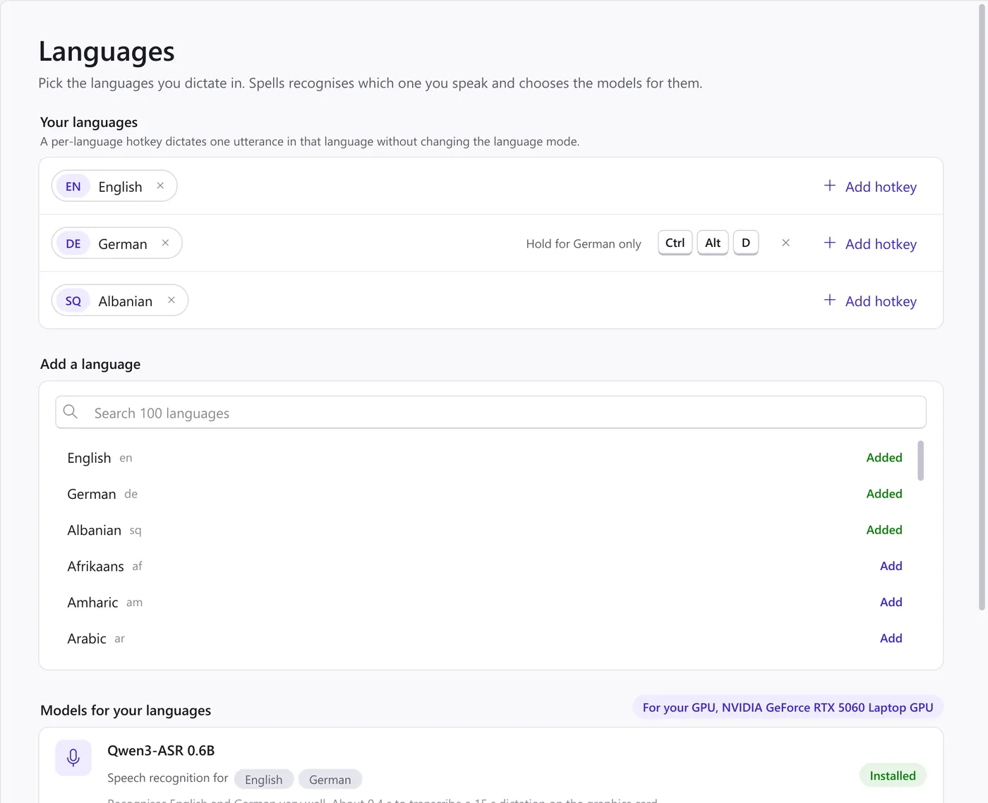The width and height of the screenshot is (988, 803).
Task: Add Arabic language
Action: [x=891, y=638]
